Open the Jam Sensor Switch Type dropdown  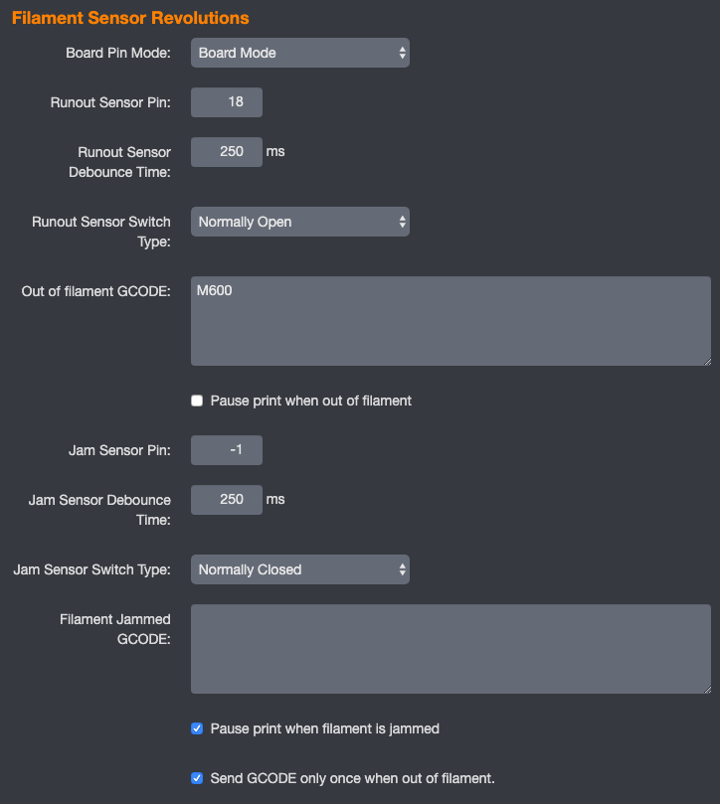[299, 569]
